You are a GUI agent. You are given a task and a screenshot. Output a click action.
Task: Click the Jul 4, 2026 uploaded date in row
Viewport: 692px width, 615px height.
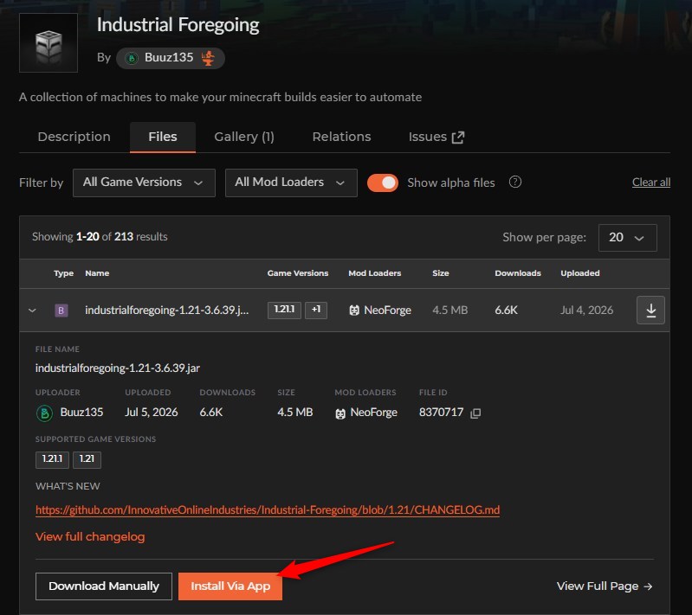tap(586, 310)
